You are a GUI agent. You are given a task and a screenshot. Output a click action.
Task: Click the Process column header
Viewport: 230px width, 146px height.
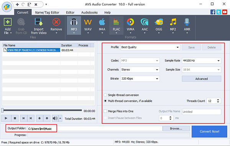(84, 45)
